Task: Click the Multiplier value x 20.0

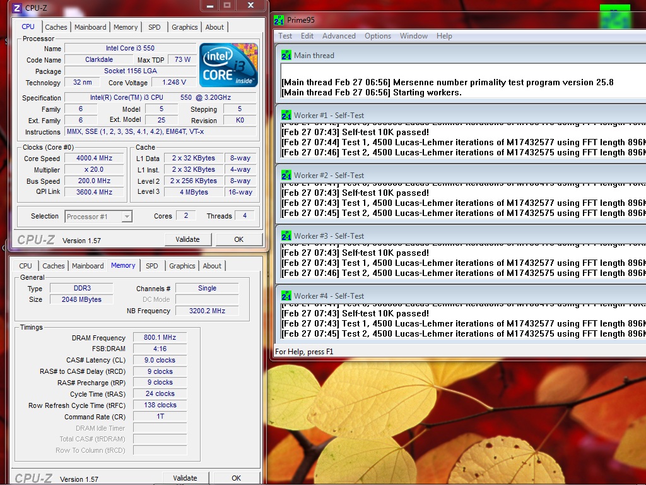Action: [95, 169]
